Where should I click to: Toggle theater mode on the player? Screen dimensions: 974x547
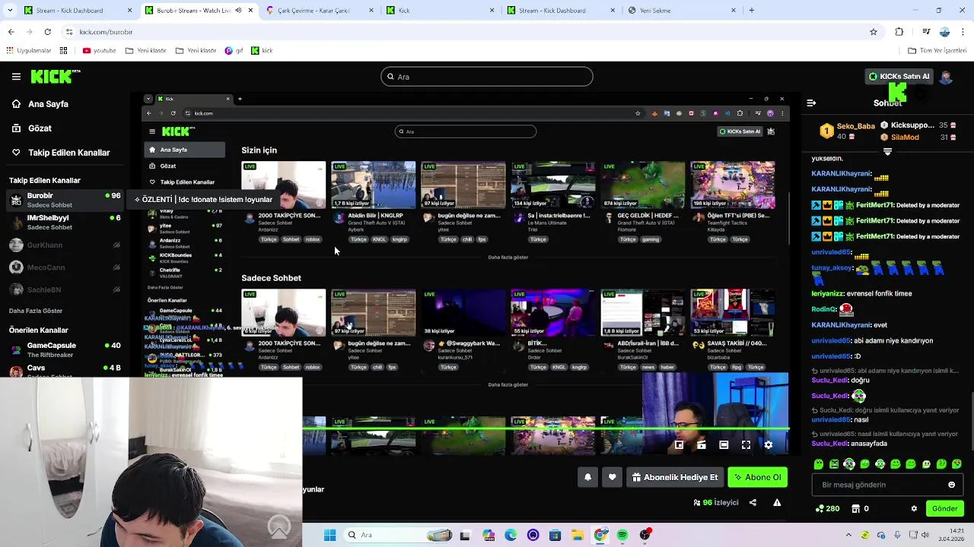click(724, 445)
